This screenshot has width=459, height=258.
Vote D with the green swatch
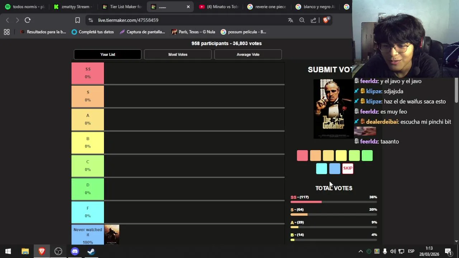367,156
